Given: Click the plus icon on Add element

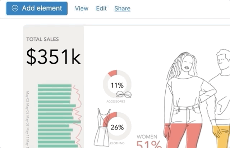Looking at the screenshot, I should (15, 9).
